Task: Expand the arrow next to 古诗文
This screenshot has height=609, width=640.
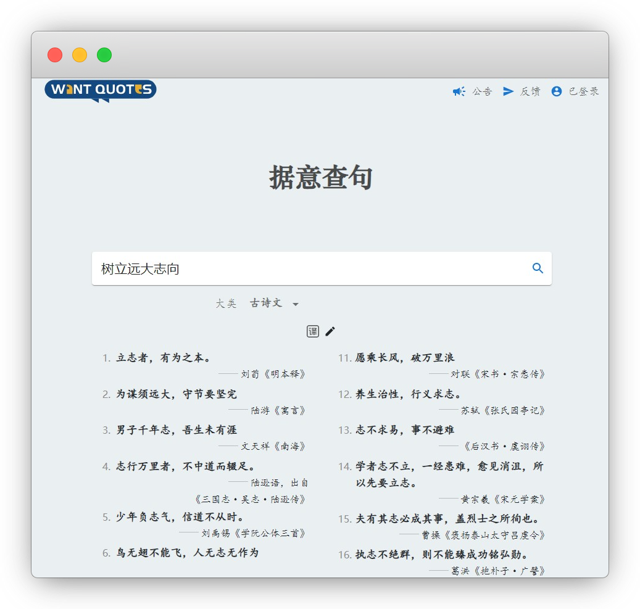Action: 296,304
